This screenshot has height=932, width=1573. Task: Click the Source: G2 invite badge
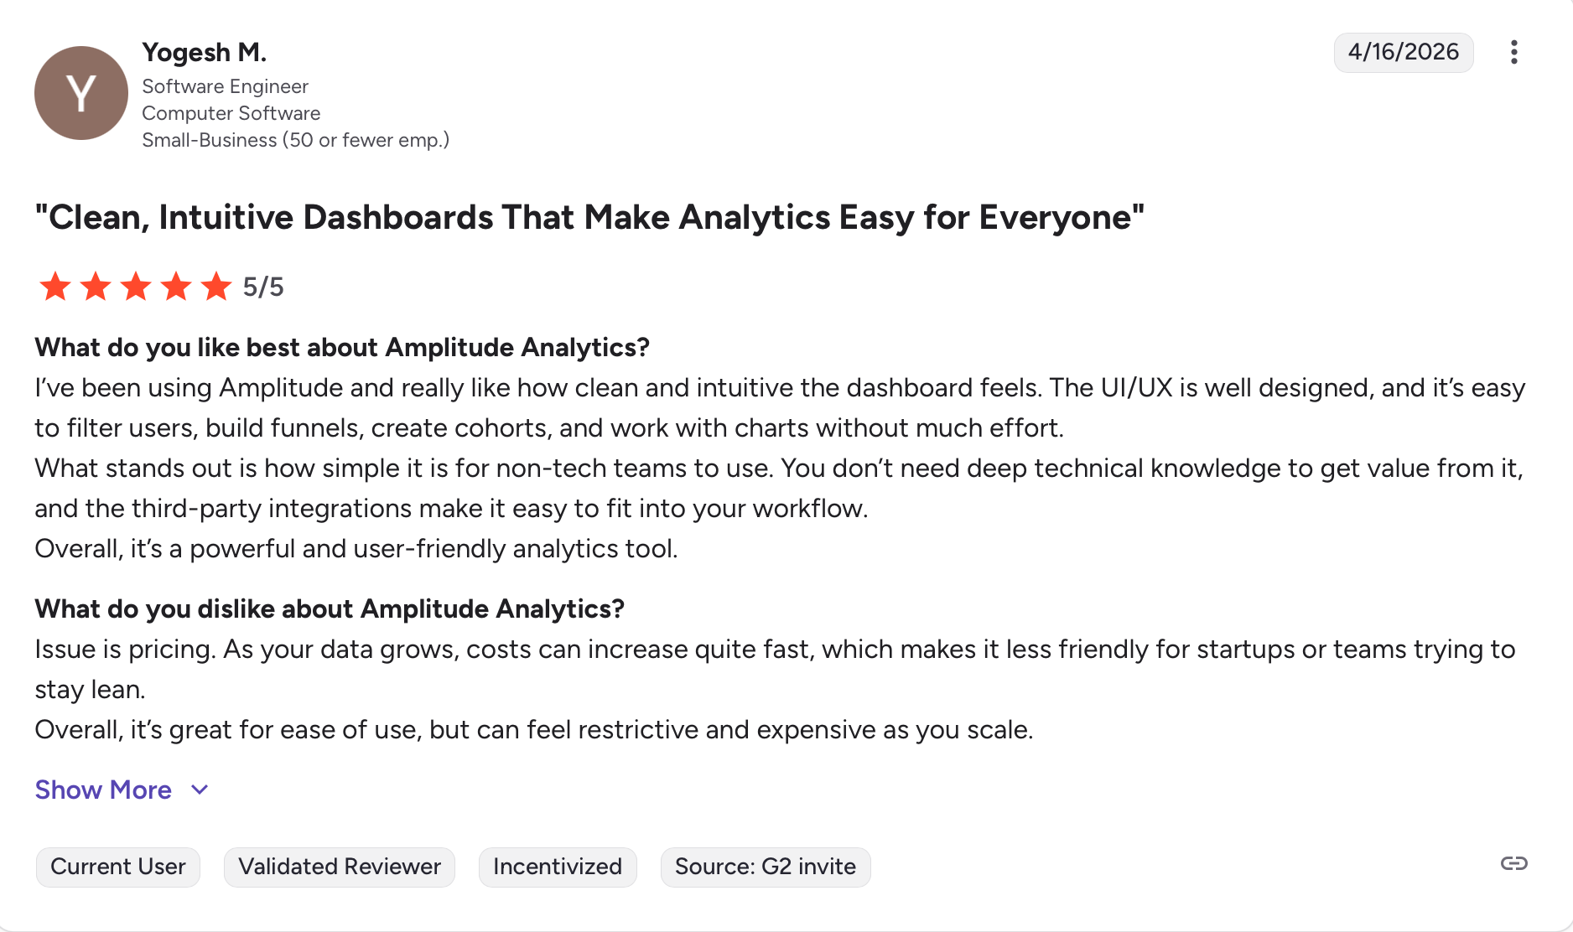(765, 867)
